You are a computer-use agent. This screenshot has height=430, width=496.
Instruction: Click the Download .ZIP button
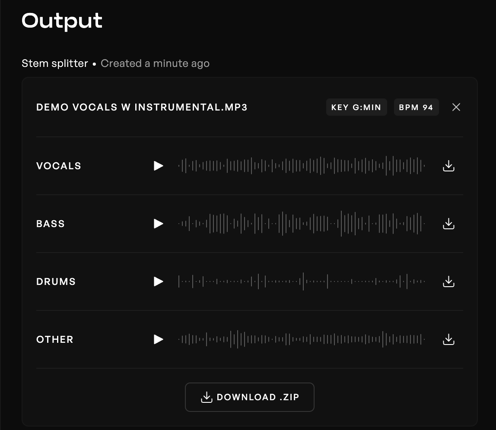[x=250, y=397]
